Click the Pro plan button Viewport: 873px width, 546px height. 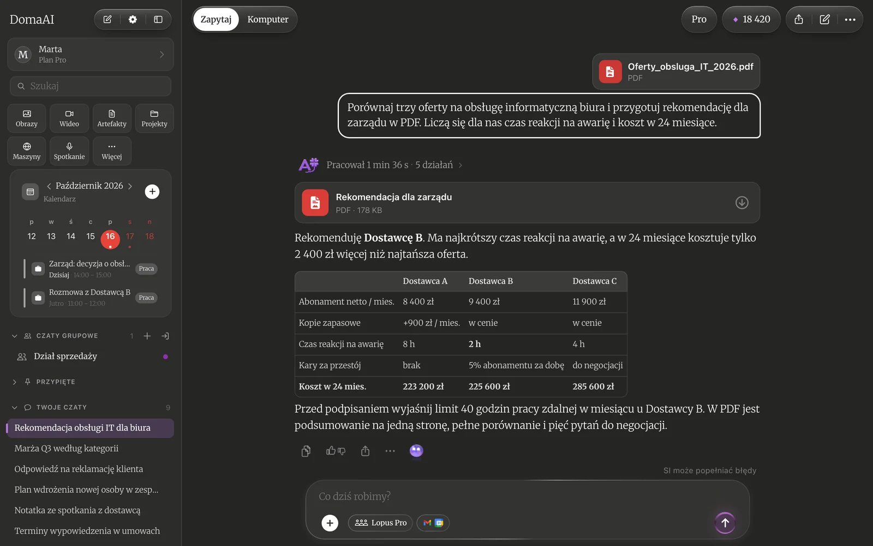(x=699, y=20)
